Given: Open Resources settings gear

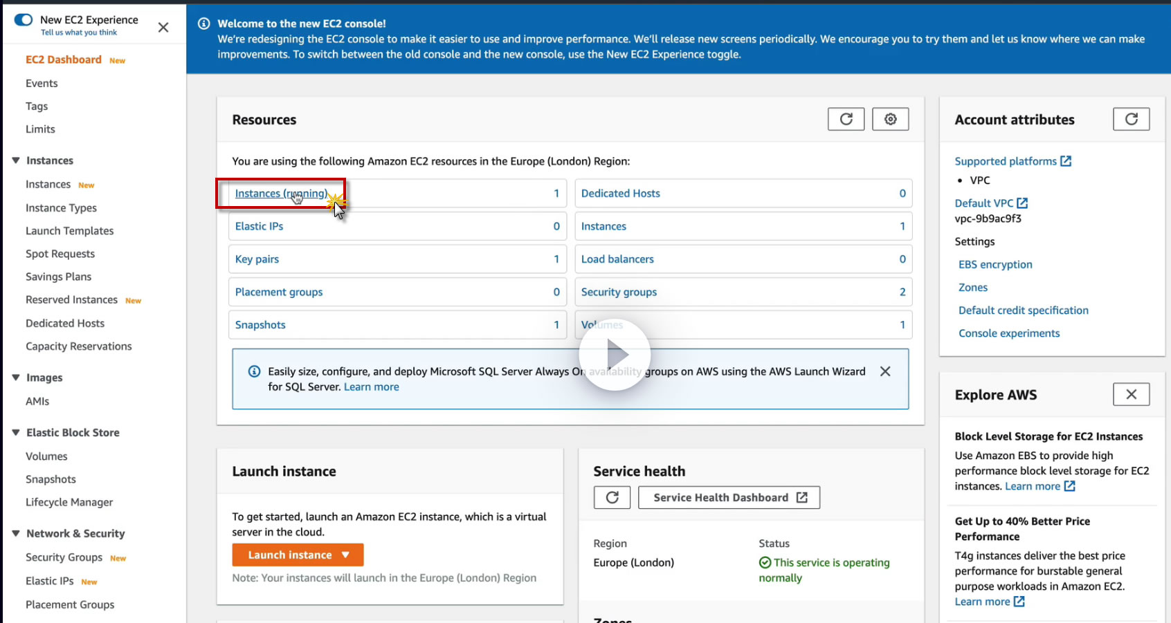Looking at the screenshot, I should coord(890,120).
